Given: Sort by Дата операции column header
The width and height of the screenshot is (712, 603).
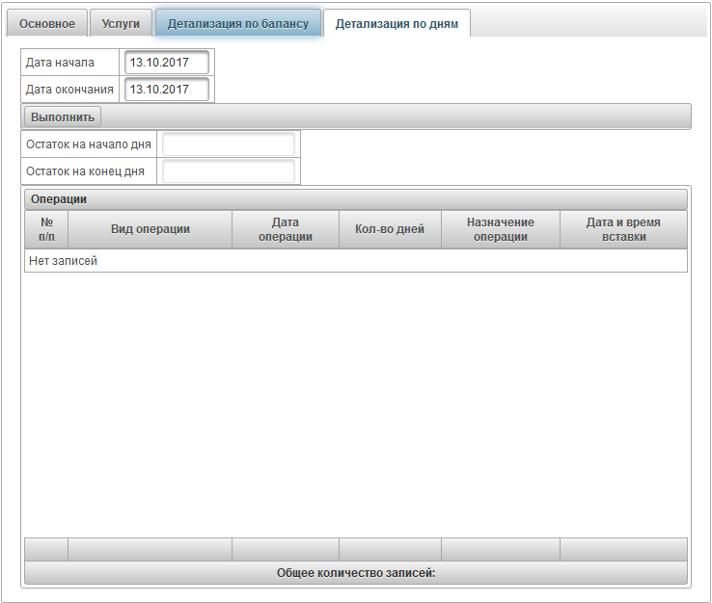Looking at the screenshot, I should 286,229.
